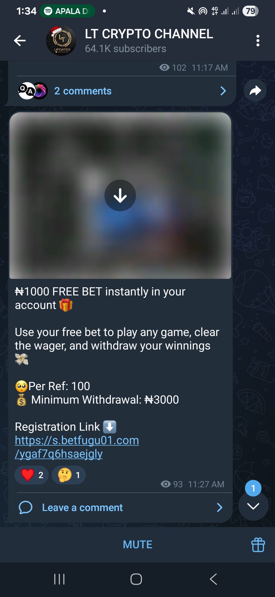The width and height of the screenshot is (275, 597).
Task: Expand Leave a comment row chevron
Action: coord(219,507)
